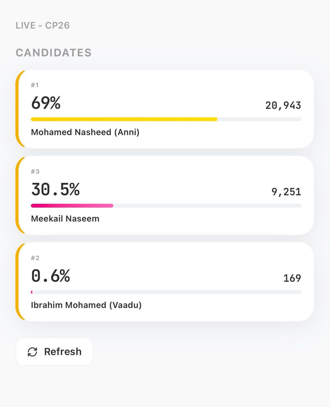Screen dimensions: 330x407
Task: Select the 9,251 vote count
Action: tap(286, 192)
